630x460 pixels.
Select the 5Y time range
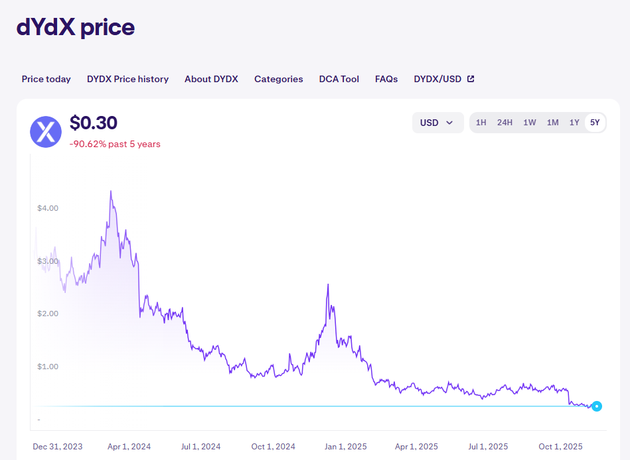[595, 123]
